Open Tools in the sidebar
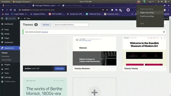 click(6, 73)
